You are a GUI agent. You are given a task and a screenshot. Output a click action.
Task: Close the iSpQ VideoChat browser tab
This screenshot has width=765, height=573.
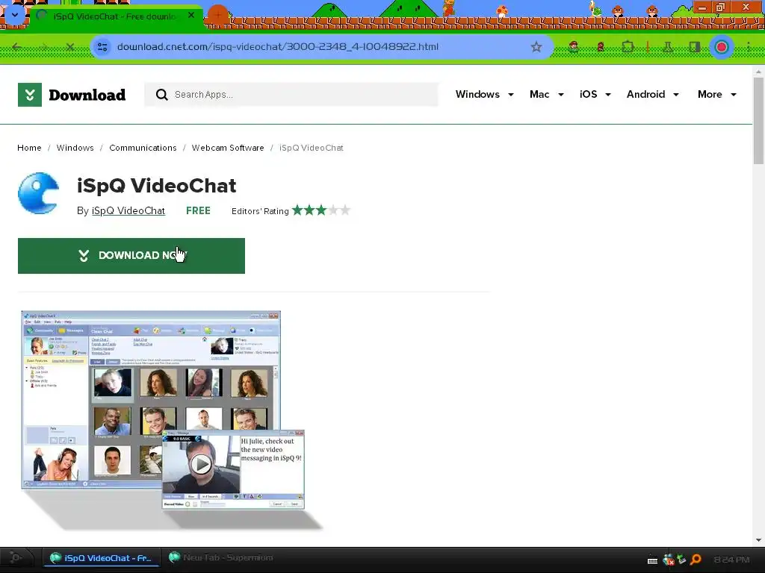(x=191, y=16)
